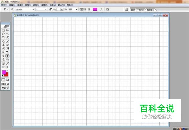Swap foreground and background colors
This screenshot has height=130, width=189.
click(x=8, y=71)
